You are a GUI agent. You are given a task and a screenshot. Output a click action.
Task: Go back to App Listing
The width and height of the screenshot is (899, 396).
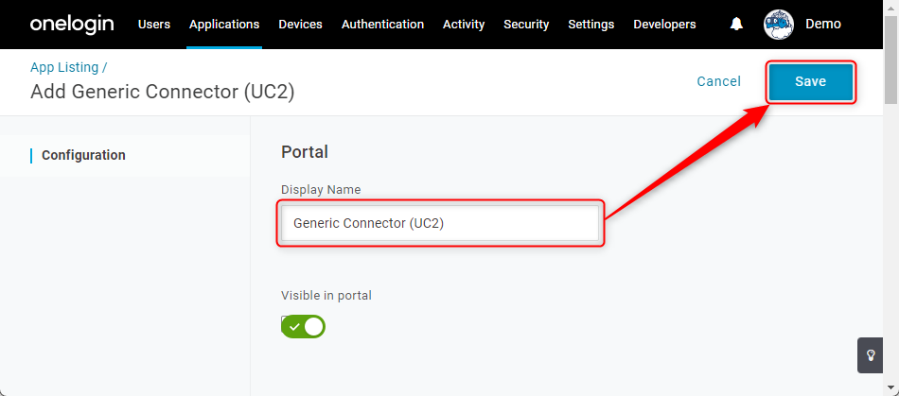coord(64,67)
